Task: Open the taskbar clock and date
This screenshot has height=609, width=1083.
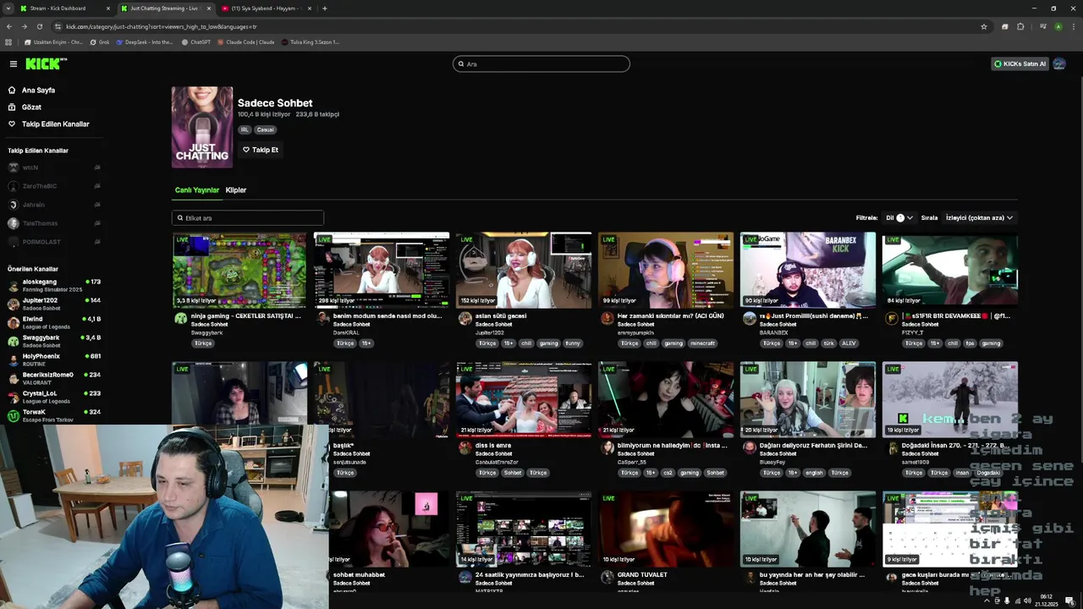Action: click(1047, 601)
